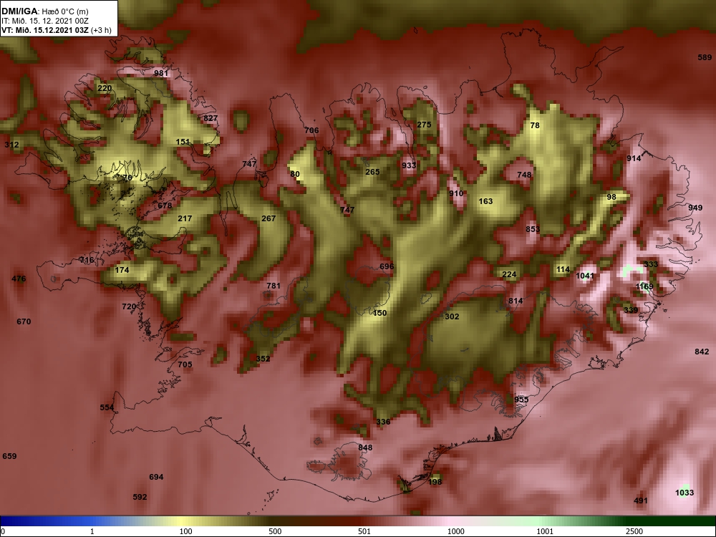
Task: Click the map value 333
Action: click(x=651, y=264)
